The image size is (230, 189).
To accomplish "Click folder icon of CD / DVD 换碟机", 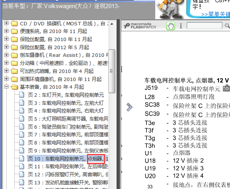I will point(14,23).
